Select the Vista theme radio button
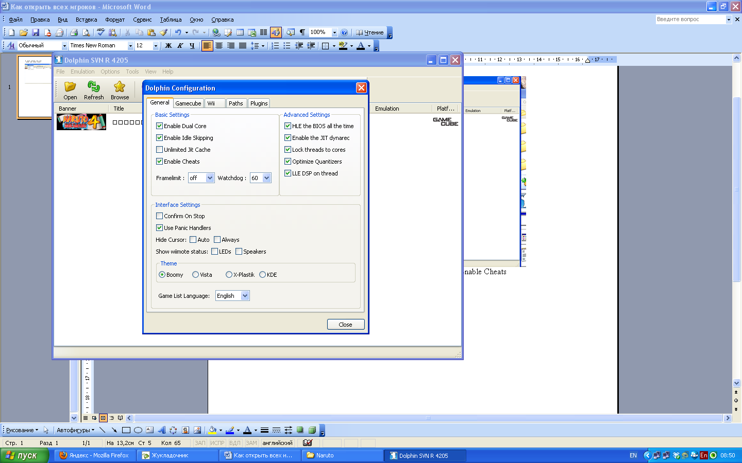This screenshot has width=742, height=463. [196, 275]
